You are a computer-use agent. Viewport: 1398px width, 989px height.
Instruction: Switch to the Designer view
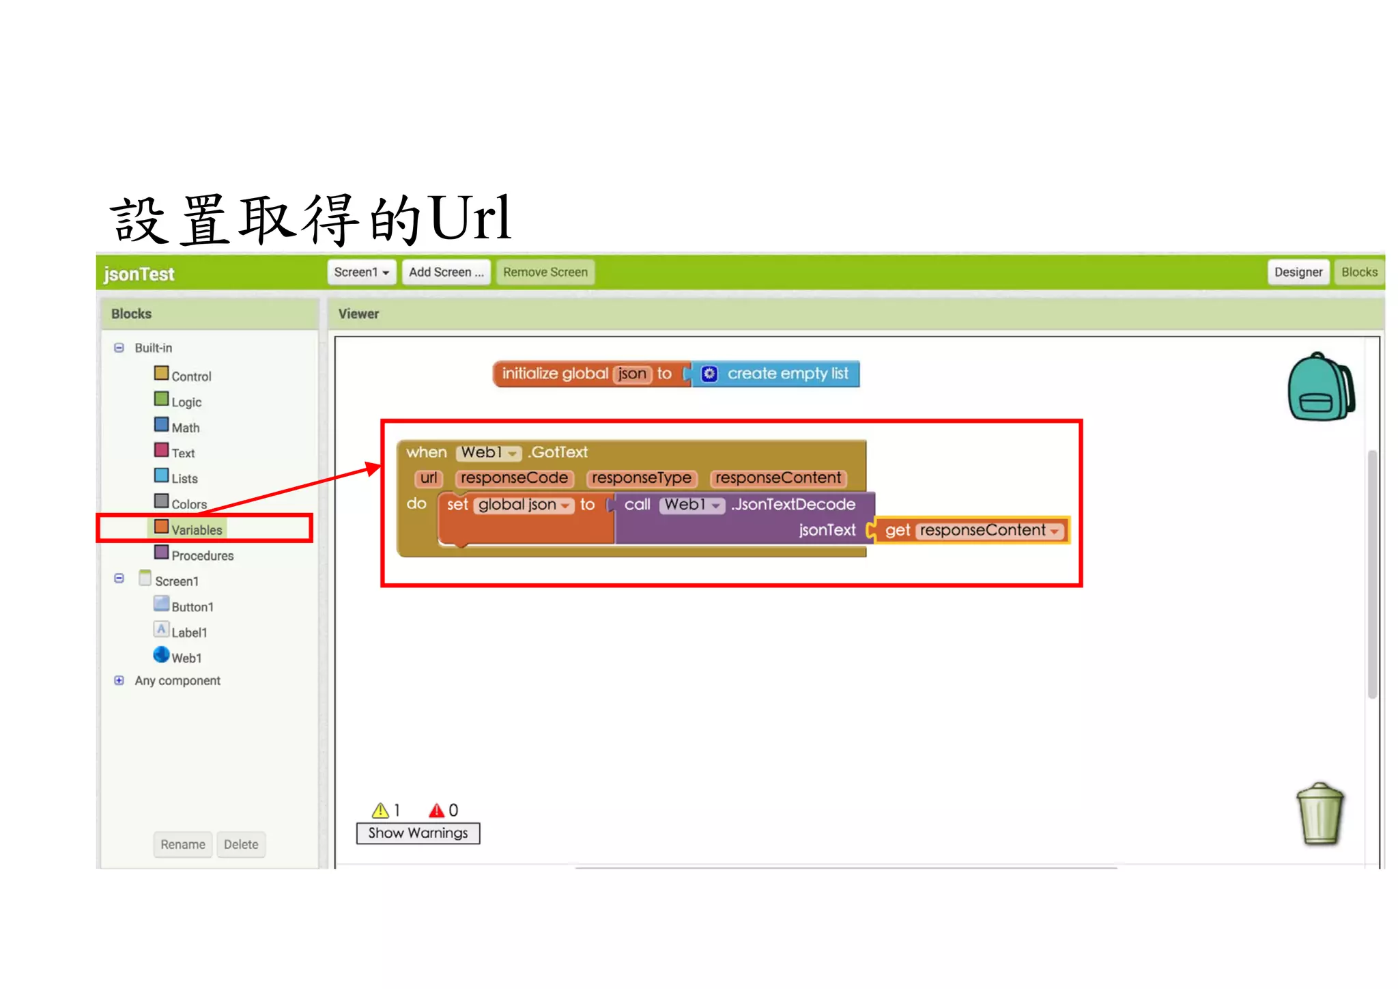[1298, 272]
